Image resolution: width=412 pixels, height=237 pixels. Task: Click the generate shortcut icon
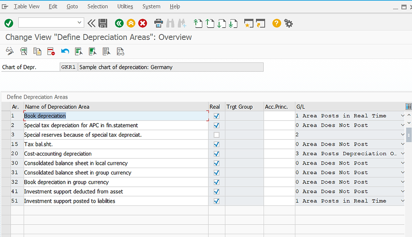[x=260, y=23]
